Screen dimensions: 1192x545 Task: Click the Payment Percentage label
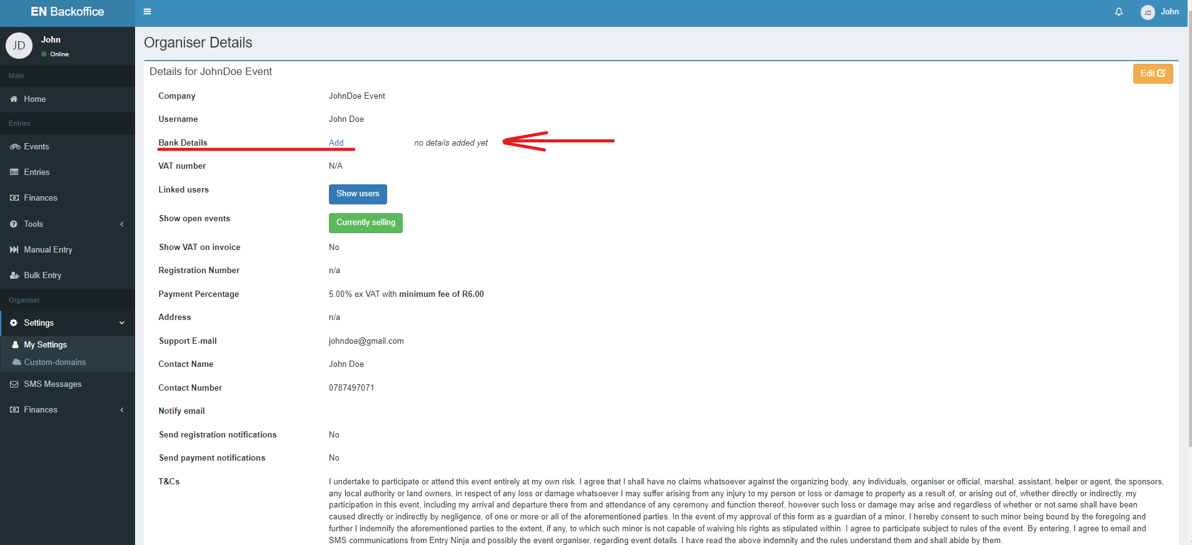199,294
